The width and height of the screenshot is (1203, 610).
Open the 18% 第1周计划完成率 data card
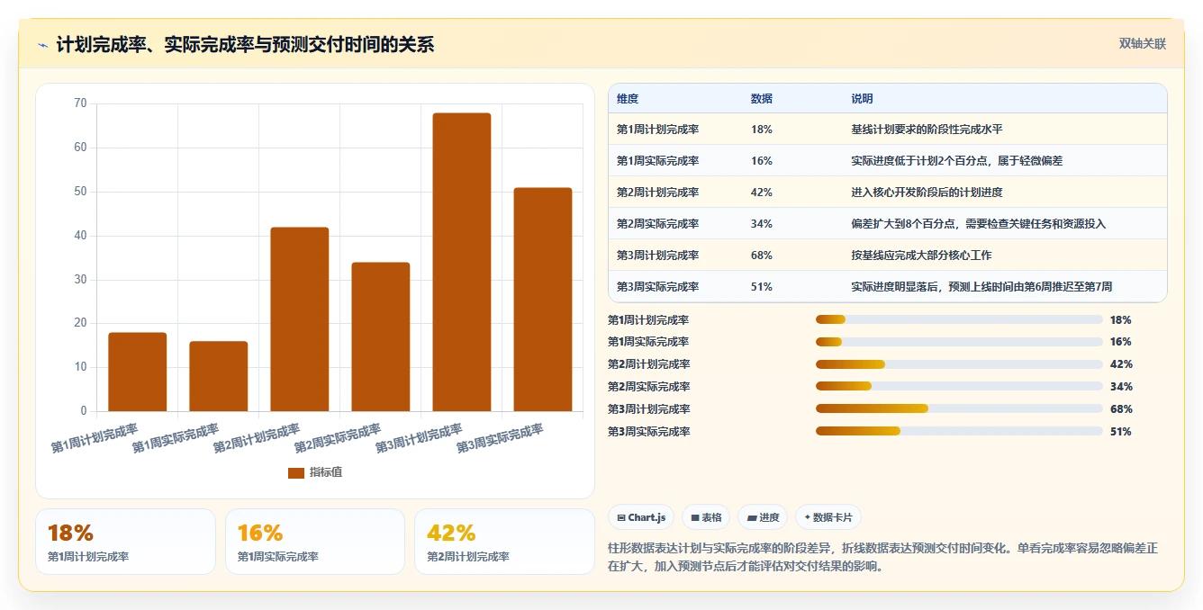tap(125, 542)
